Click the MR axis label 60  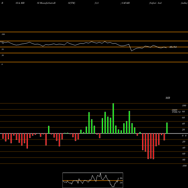tap(183, 118)
